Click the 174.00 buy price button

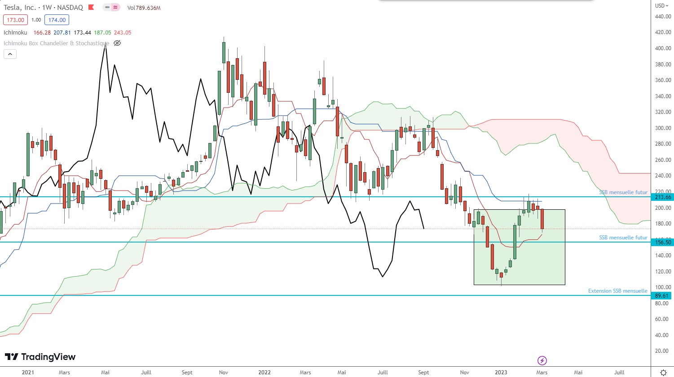click(x=57, y=20)
